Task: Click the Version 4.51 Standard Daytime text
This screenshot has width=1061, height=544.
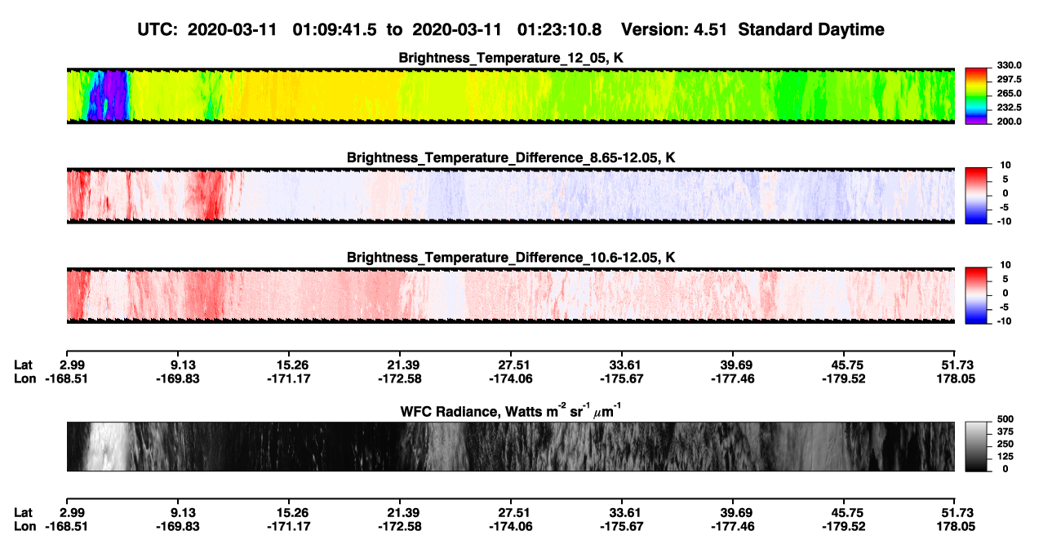Action: click(752, 29)
